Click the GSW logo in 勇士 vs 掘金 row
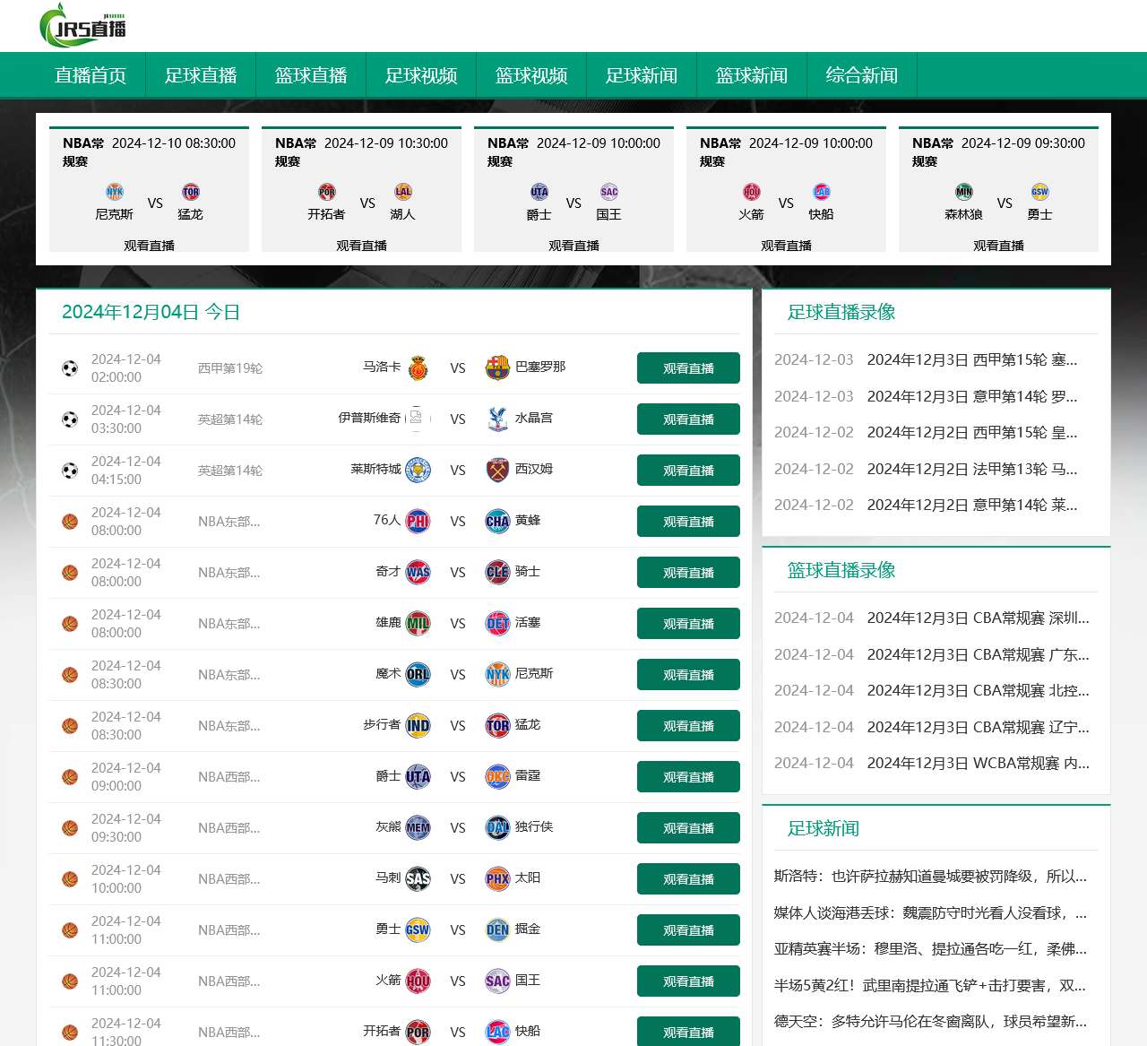The height and width of the screenshot is (1046, 1147). pyautogui.click(x=418, y=929)
